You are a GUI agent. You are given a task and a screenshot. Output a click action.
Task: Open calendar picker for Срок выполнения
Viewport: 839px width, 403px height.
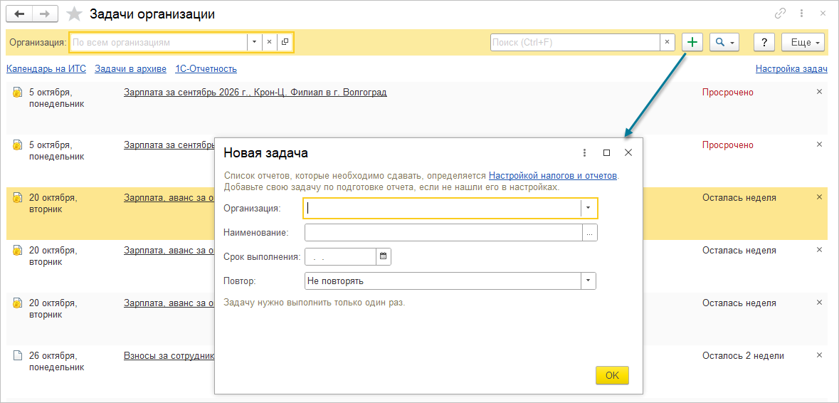click(383, 256)
